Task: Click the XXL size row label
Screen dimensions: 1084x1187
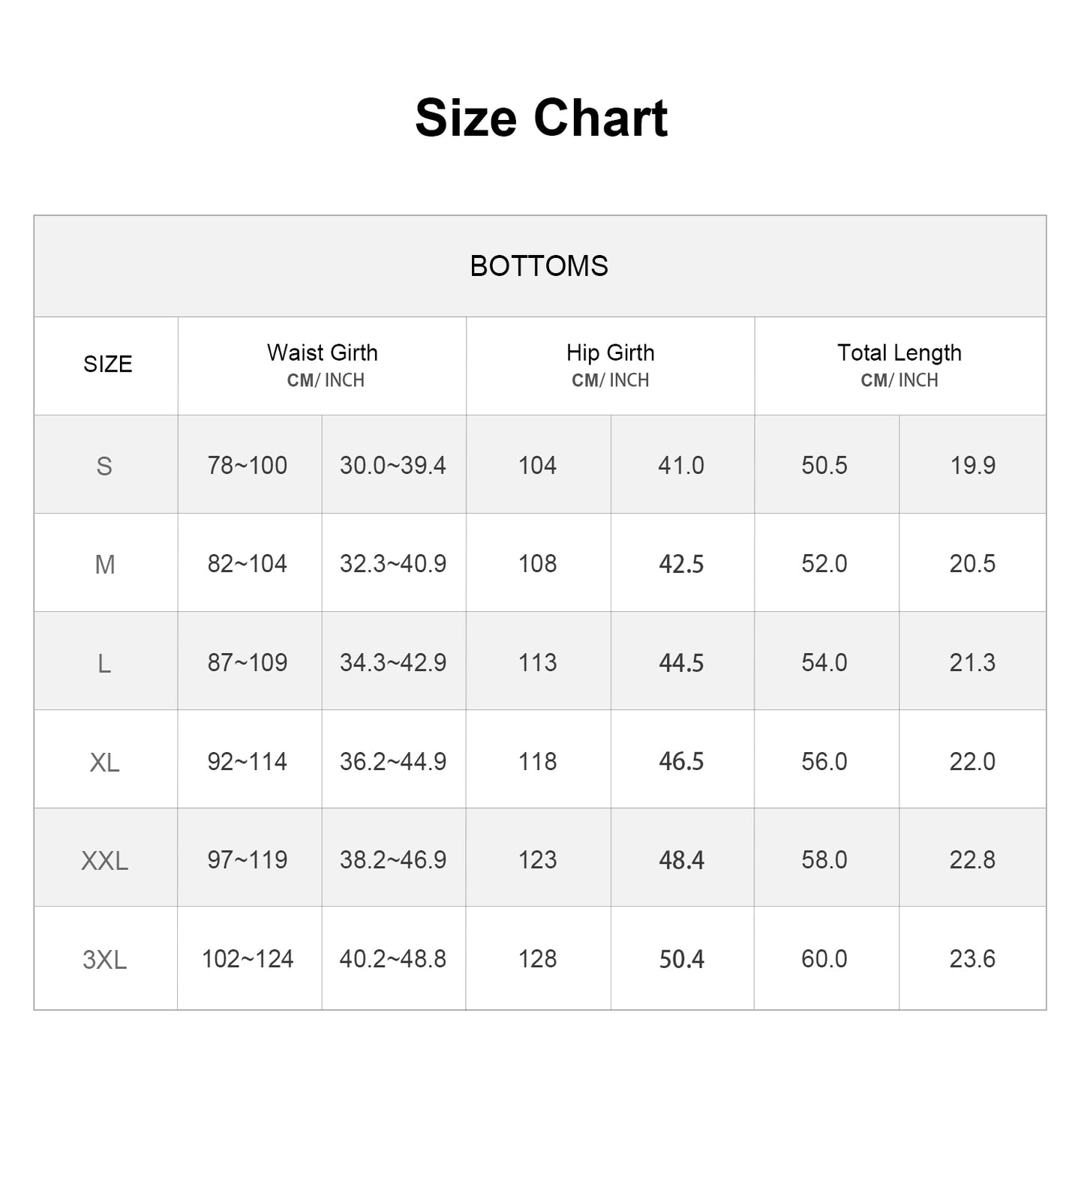Action: tap(104, 861)
